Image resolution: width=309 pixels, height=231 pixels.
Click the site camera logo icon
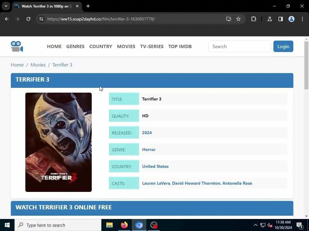click(17, 46)
